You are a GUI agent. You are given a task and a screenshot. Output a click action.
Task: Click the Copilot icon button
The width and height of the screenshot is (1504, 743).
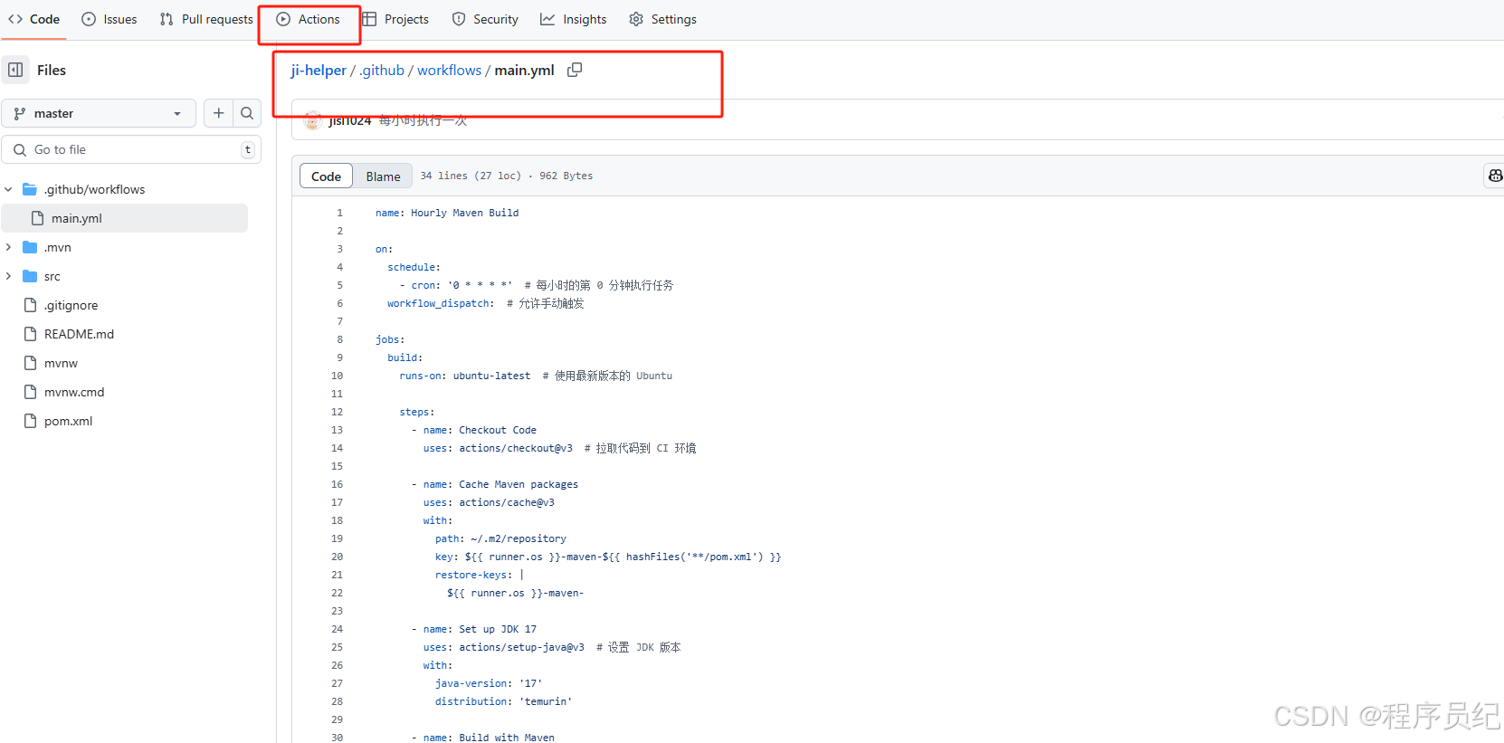[x=1494, y=176]
